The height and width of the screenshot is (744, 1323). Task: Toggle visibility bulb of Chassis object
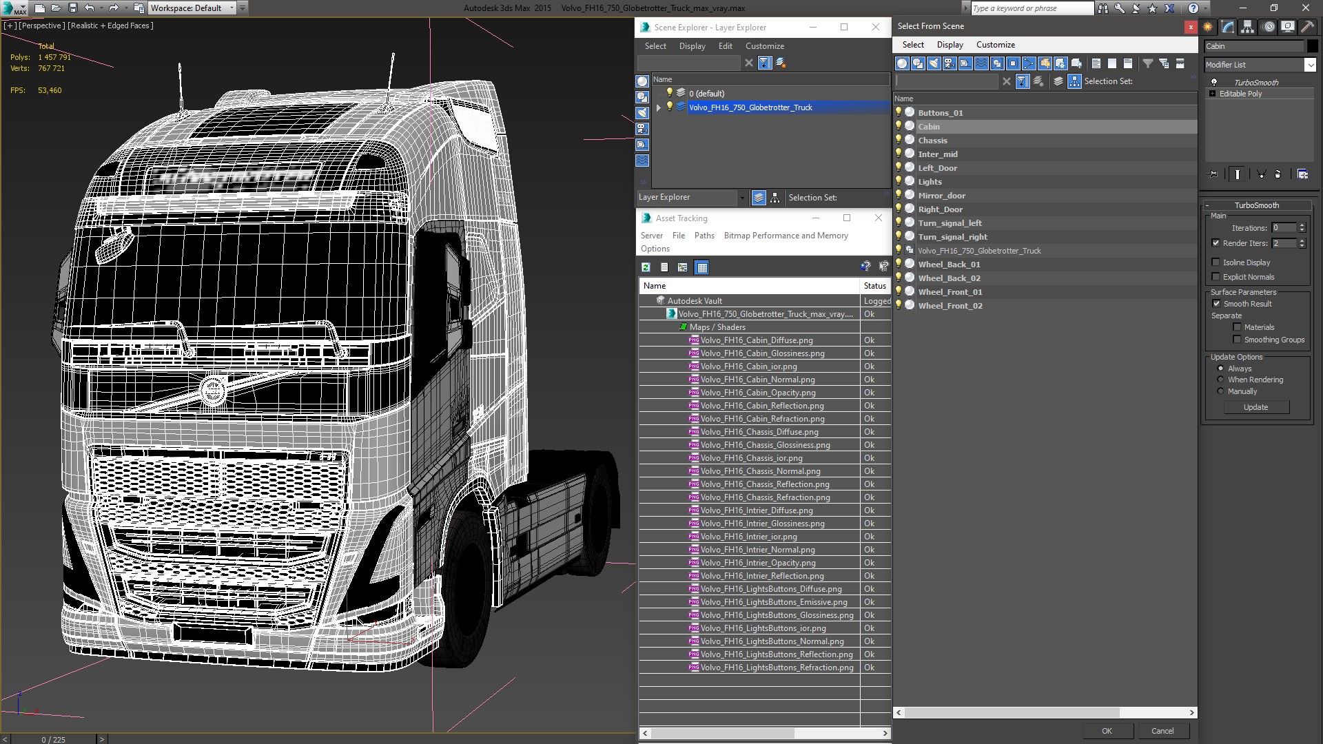pyautogui.click(x=899, y=140)
